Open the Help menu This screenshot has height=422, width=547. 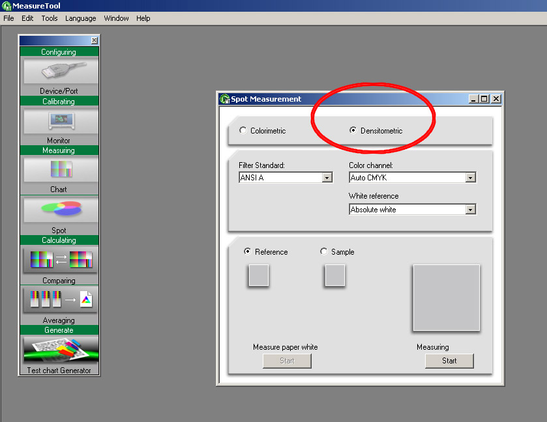pyautogui.click(x=143, y=18)
